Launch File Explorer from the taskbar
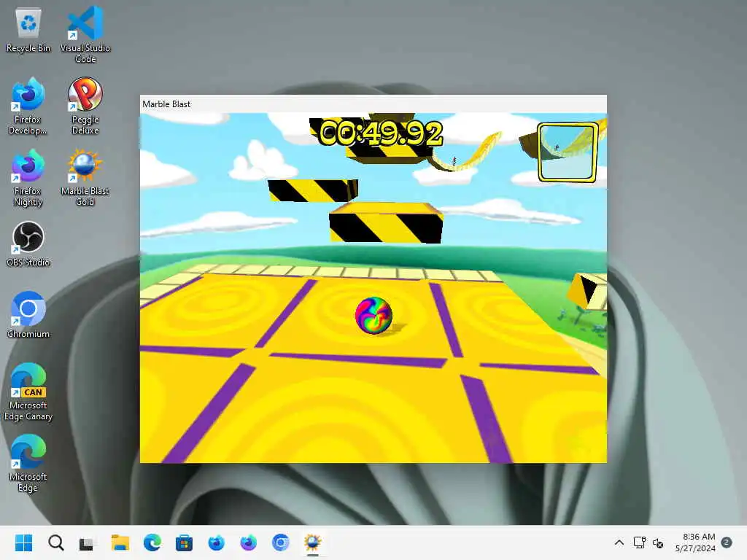 [x=120, y=542]
